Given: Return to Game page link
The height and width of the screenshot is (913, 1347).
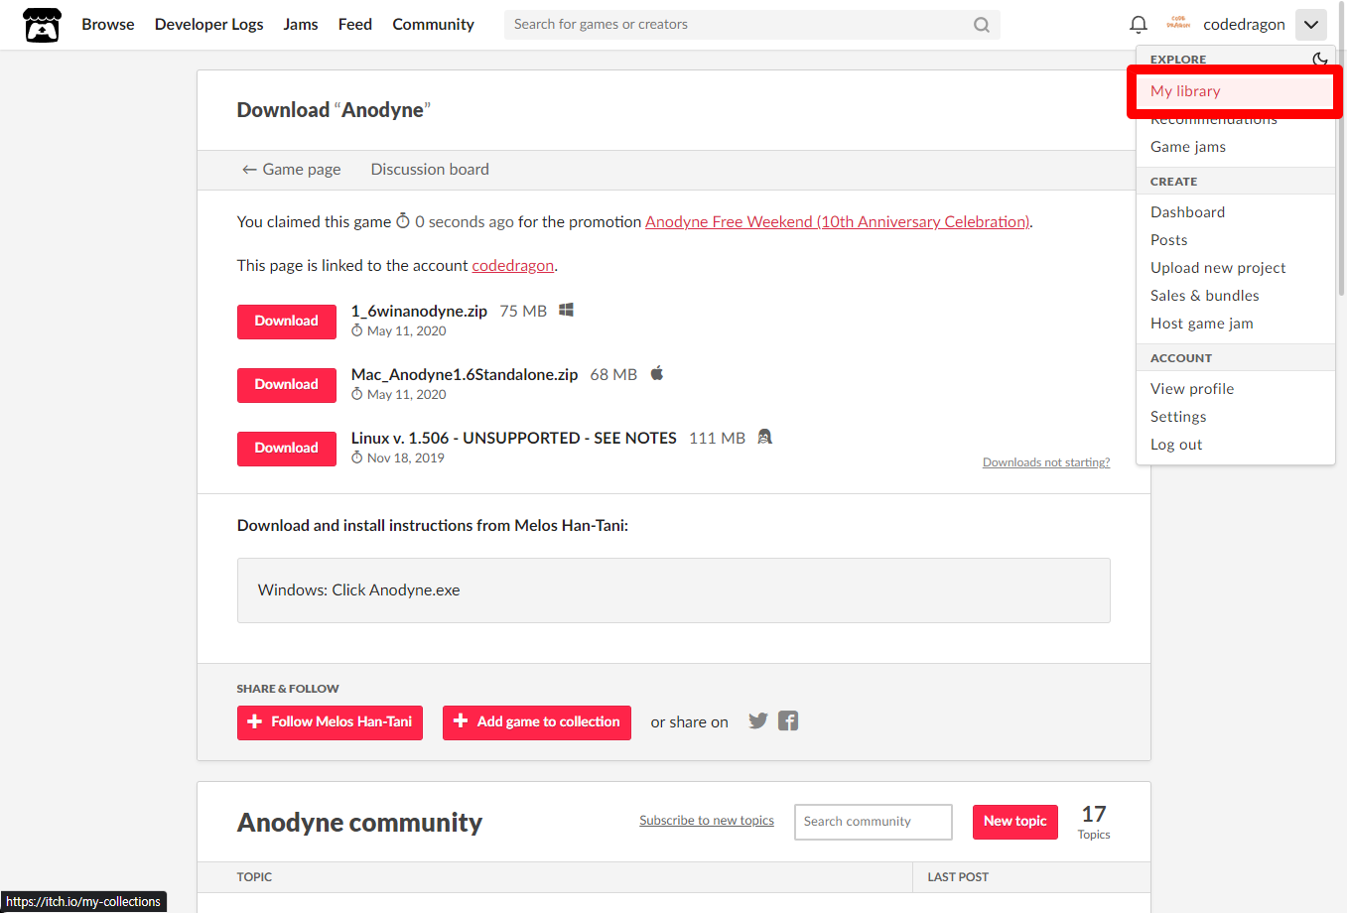Looking at the screenshot, I should pos(291,170).
